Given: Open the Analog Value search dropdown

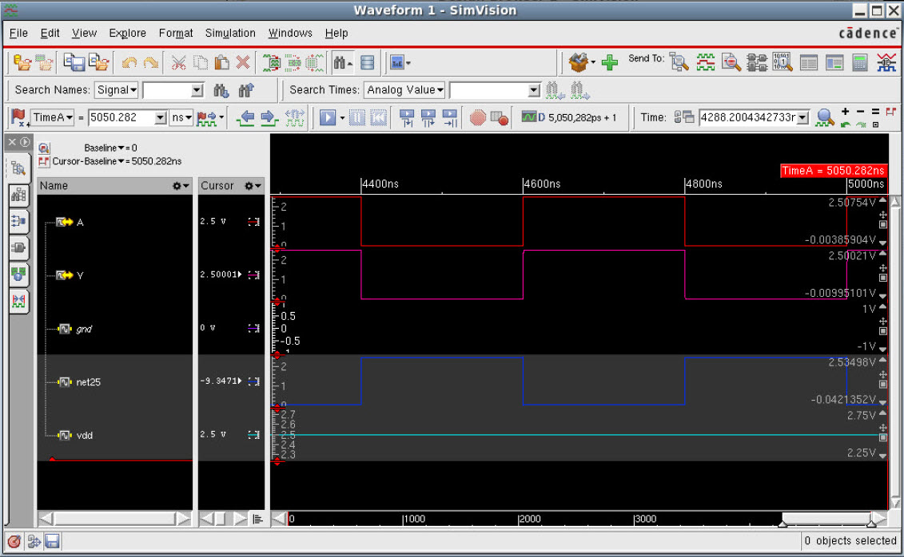Looking at the screenshot, I should tap(404, 90).
